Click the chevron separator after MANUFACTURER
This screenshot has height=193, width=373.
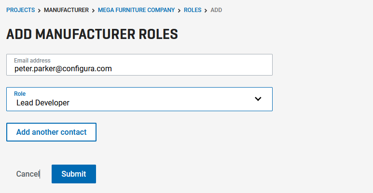(x=93, y=11)
